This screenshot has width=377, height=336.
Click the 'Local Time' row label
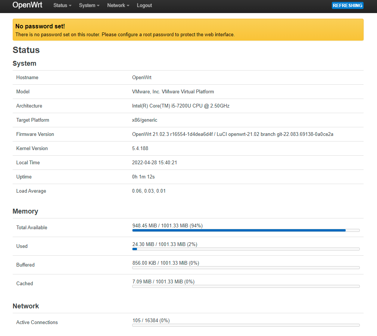28,163
